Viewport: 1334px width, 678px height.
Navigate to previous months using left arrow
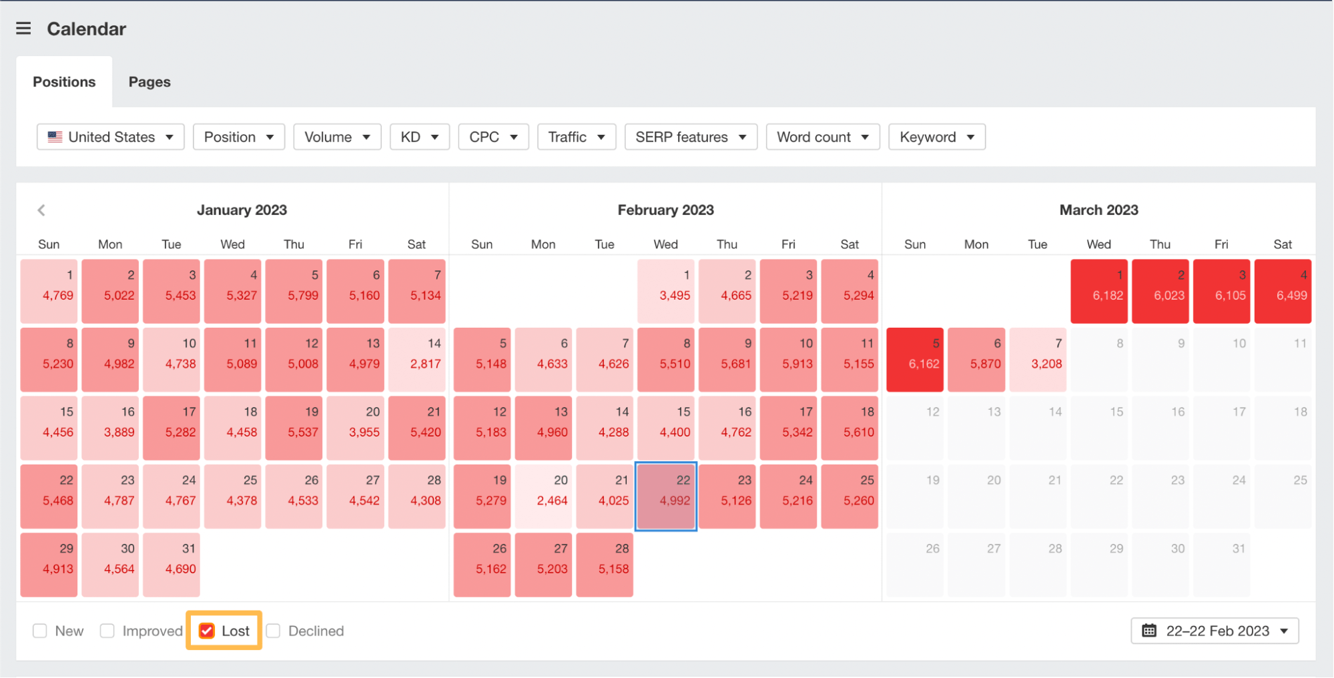tap(41, 210)
